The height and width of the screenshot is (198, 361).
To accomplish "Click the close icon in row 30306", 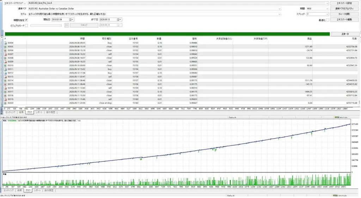I will (x=5, y=50).
